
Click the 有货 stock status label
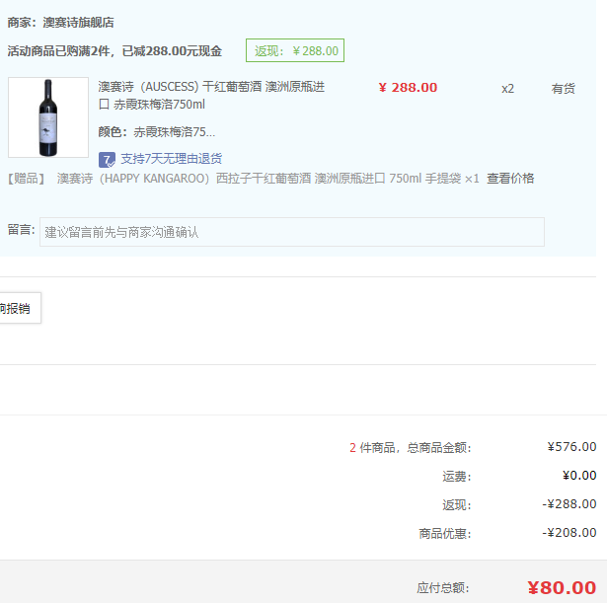pos(563,89)
